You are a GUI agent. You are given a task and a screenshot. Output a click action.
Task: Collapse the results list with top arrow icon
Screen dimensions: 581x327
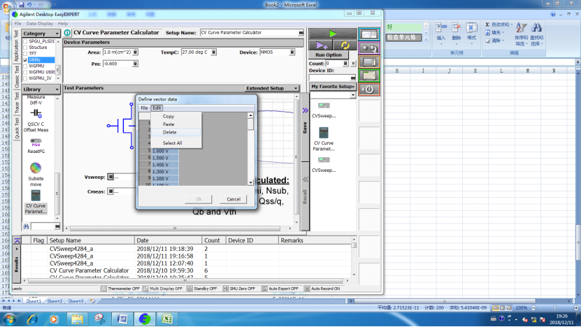pos(17,240)
